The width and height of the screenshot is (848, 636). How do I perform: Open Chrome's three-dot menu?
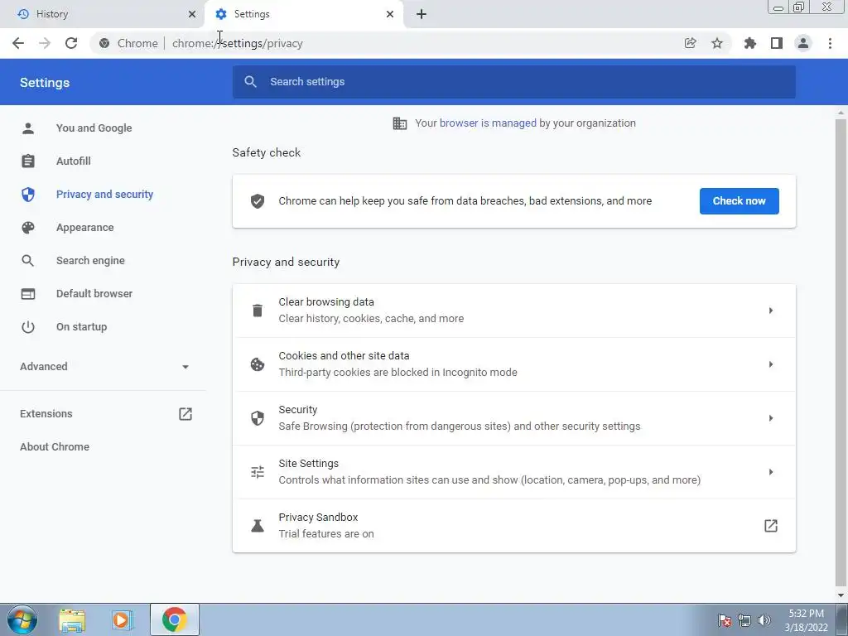click(x=830, y=43)
